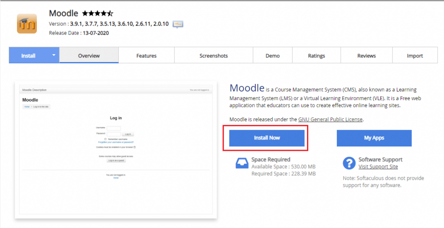444x228 pixels.
Task: Open the changelog speech-bubble icon beside versions
Action: coord(178,24)
